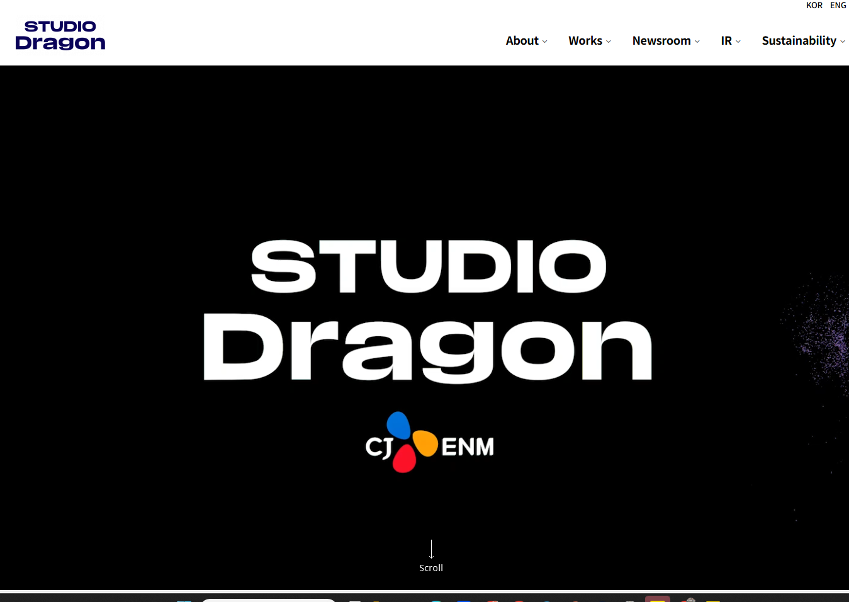Click the Scroll down arrow icon

(x=431, y=549)
